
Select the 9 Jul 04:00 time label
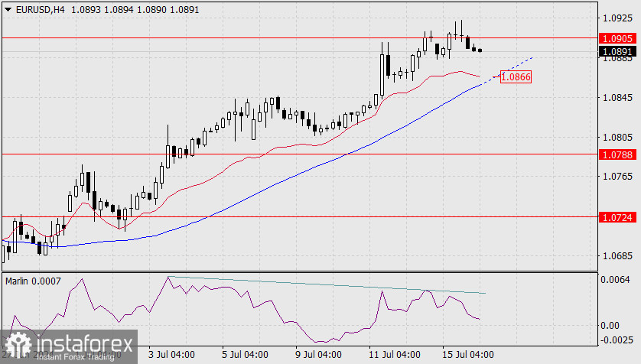[x=318, y=355]
